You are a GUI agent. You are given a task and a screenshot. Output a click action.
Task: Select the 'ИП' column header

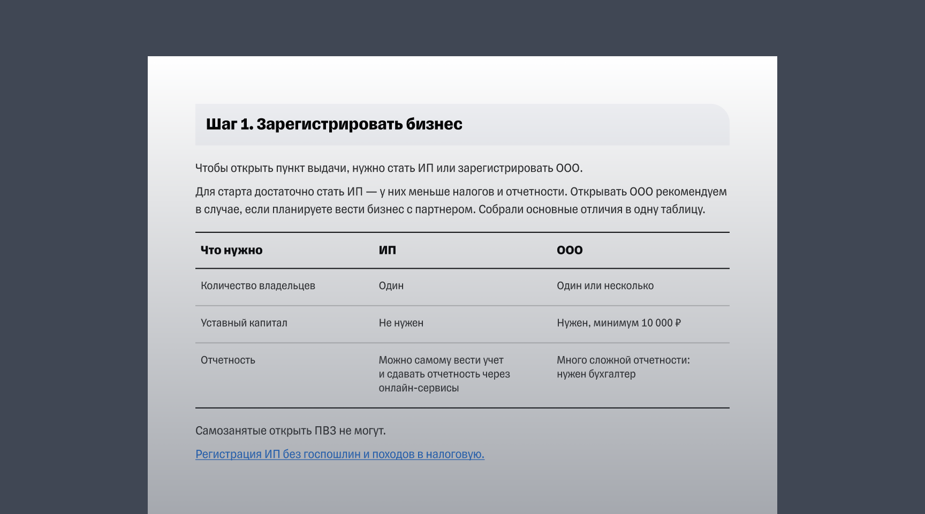(x=388, y=250)
